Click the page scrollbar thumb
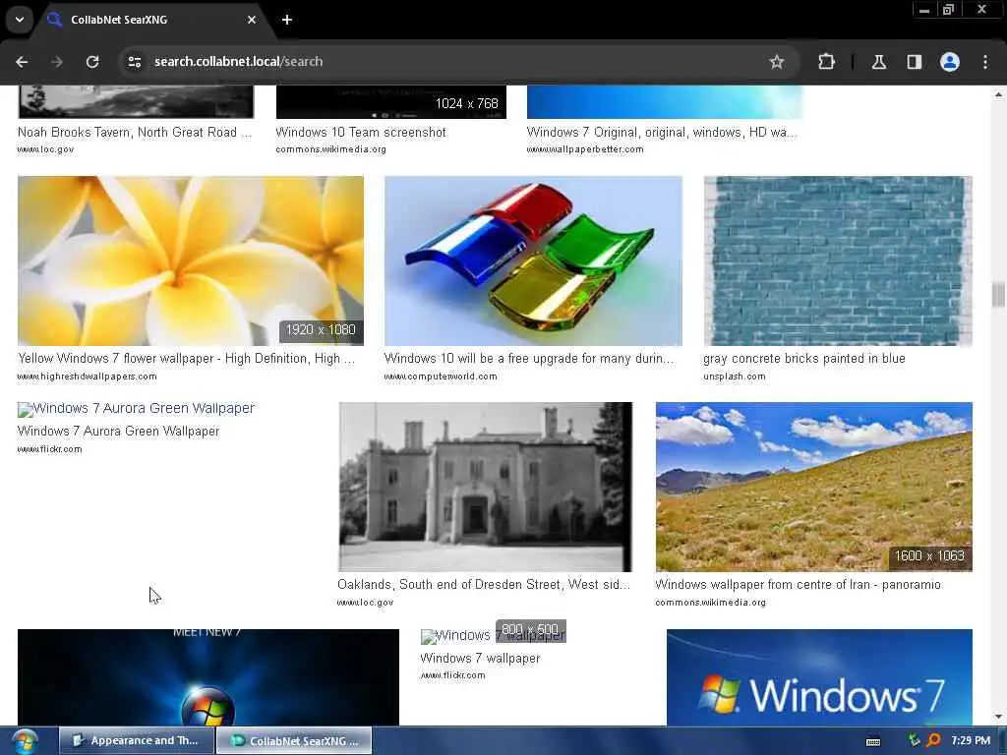 coord(998,295)
